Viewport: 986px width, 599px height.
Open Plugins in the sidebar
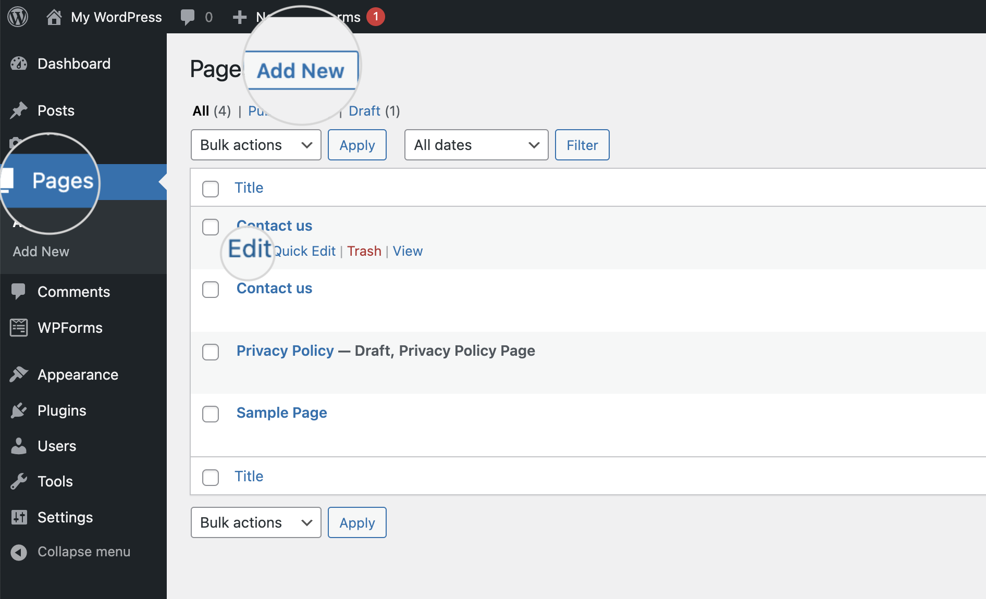[x=61, y=410]
